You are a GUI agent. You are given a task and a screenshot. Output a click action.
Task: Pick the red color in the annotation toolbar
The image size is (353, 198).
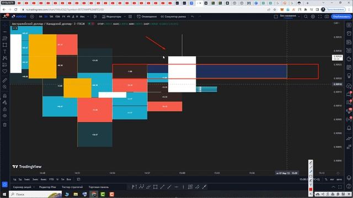click(x=311, y=189)
